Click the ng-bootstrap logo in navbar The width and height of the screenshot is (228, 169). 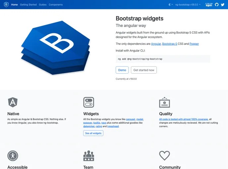pos(6,5)
